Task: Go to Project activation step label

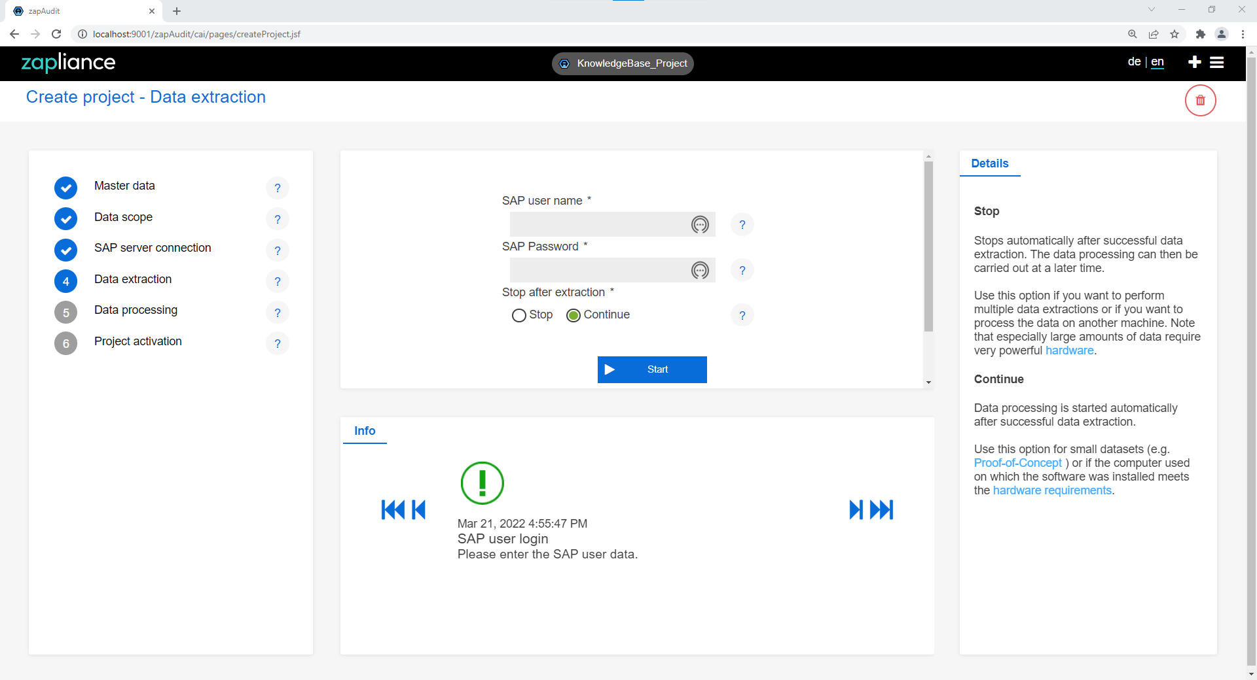Action: [x=138, y=341]
